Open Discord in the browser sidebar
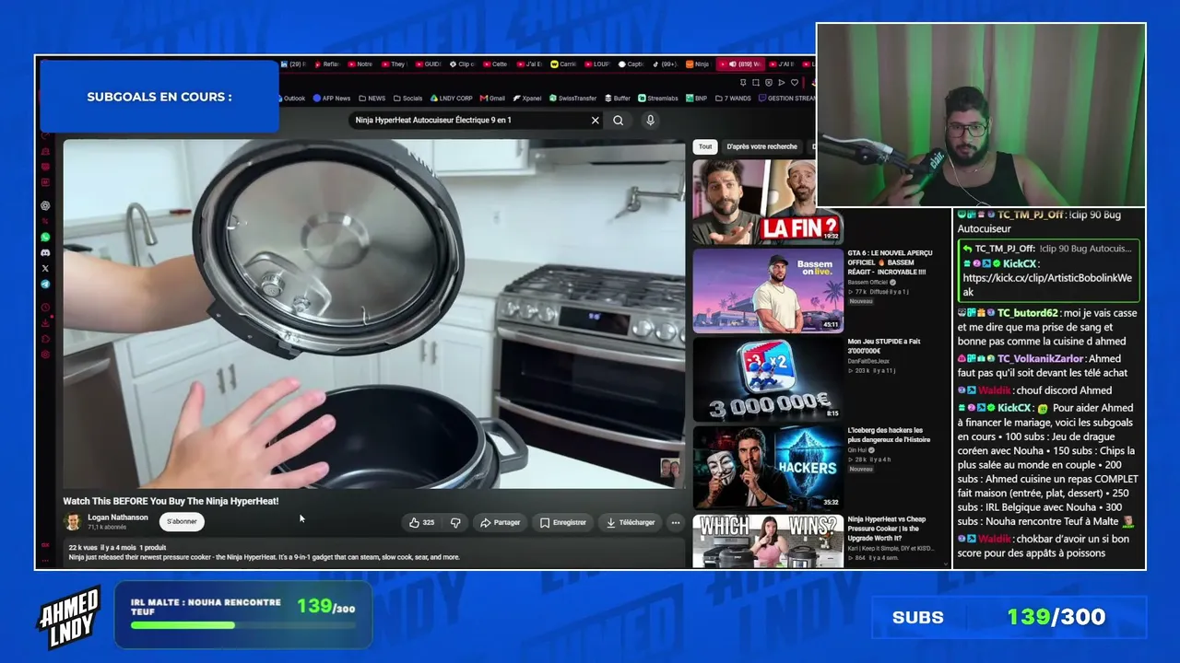 45,252
